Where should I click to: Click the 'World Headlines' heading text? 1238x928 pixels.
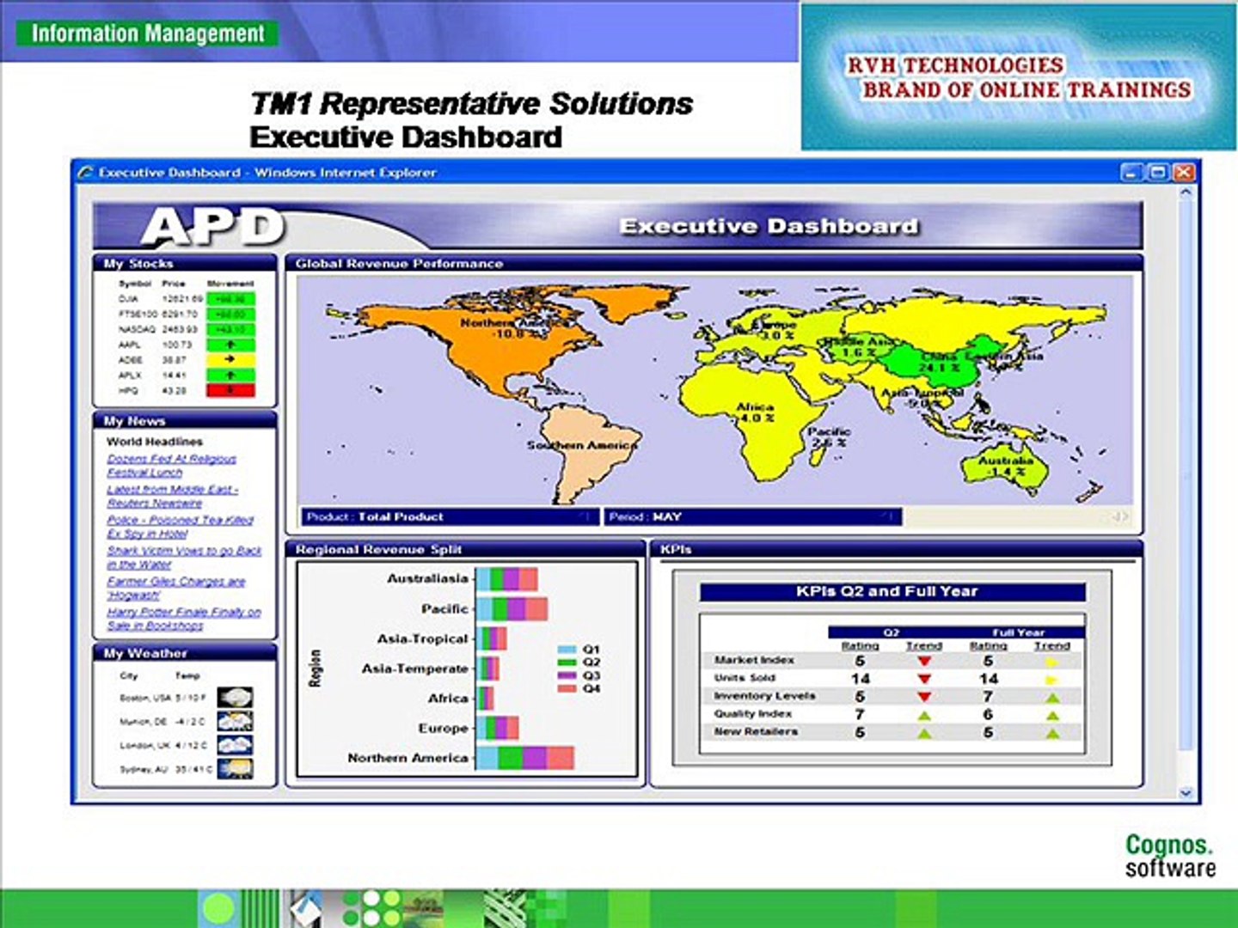(x=155, y=442)
